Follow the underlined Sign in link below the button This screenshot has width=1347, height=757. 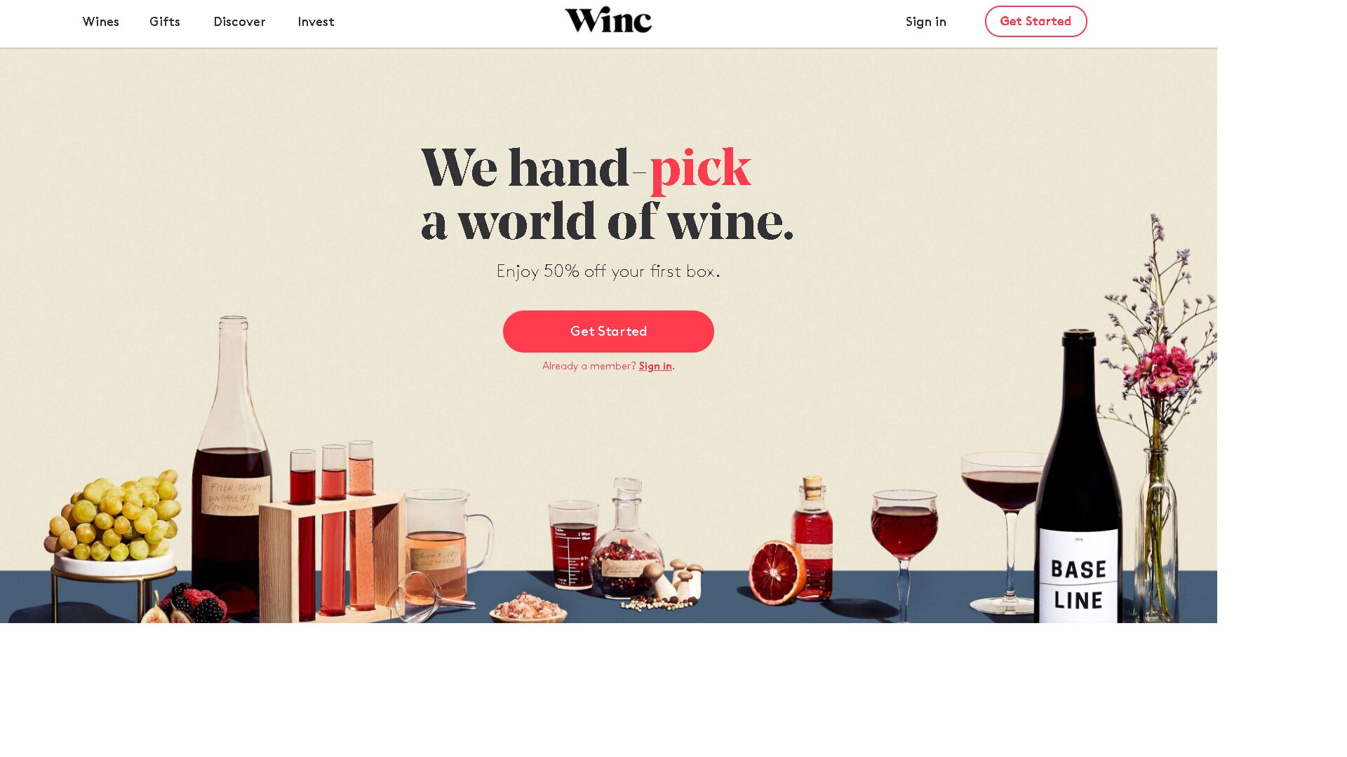655,366
